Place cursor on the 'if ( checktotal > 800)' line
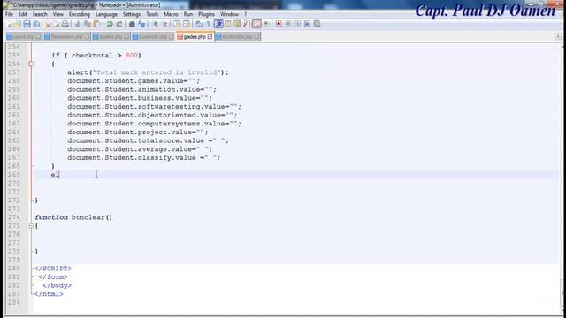The image size is (566, 318). point(96,56)
